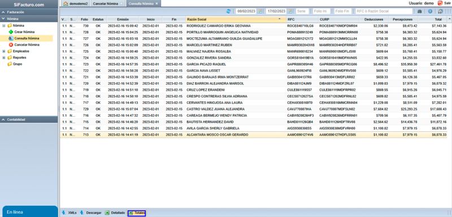Click the Detallado spreadsheet icon
Image resolution: width=452 pixels, height=217 pixels.
107,212
